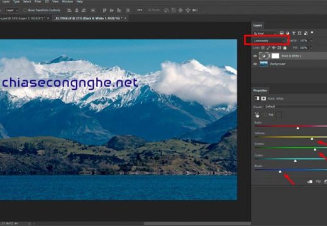Toggle lock artboard nesting icon
This screenshot has width=327, height=226.
(279, 48)
